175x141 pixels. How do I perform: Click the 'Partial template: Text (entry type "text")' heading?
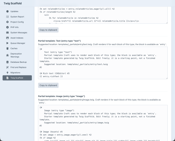coord(59,41)
